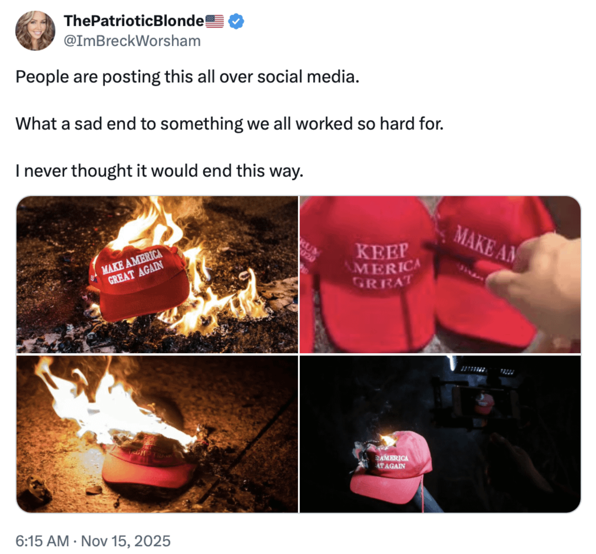Open the bottom-left flaming cap photo
The height and width of the screenshot is (554, 596).
pos(157,434)
